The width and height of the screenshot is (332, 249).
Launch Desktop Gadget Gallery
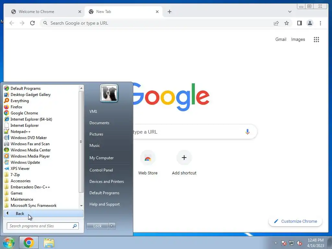coord(30,95)
